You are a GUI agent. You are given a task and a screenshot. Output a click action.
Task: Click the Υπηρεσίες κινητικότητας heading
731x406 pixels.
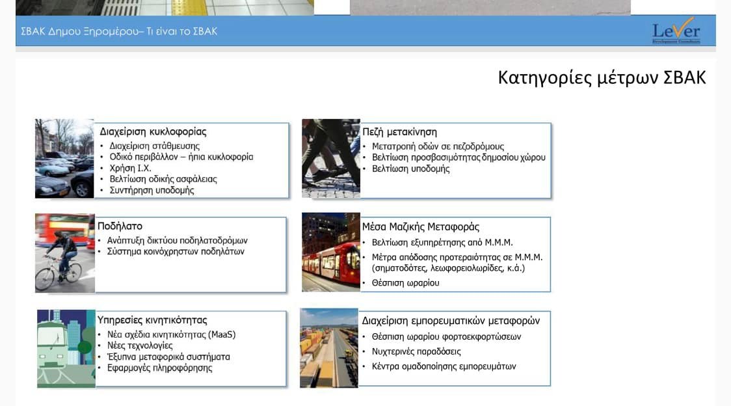tap(152, 320)
